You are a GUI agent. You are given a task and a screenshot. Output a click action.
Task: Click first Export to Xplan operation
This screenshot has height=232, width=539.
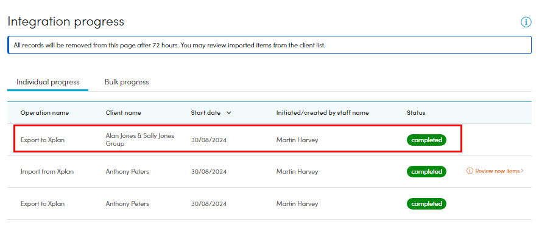coord(43,140)
